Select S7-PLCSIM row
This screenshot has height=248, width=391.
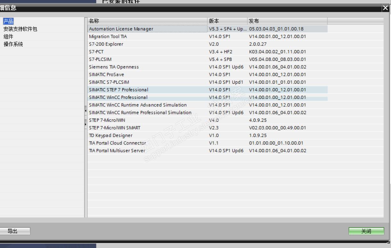(x=208, y=59)
